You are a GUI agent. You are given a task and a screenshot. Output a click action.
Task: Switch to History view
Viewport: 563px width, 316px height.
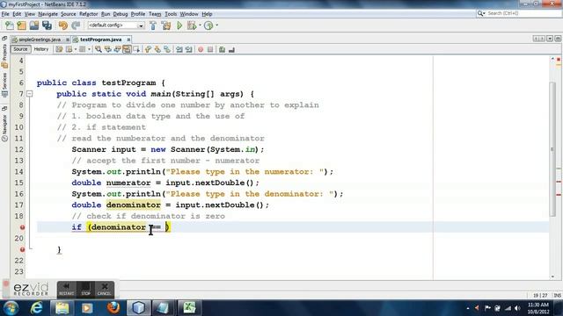[x=41, y=49]
